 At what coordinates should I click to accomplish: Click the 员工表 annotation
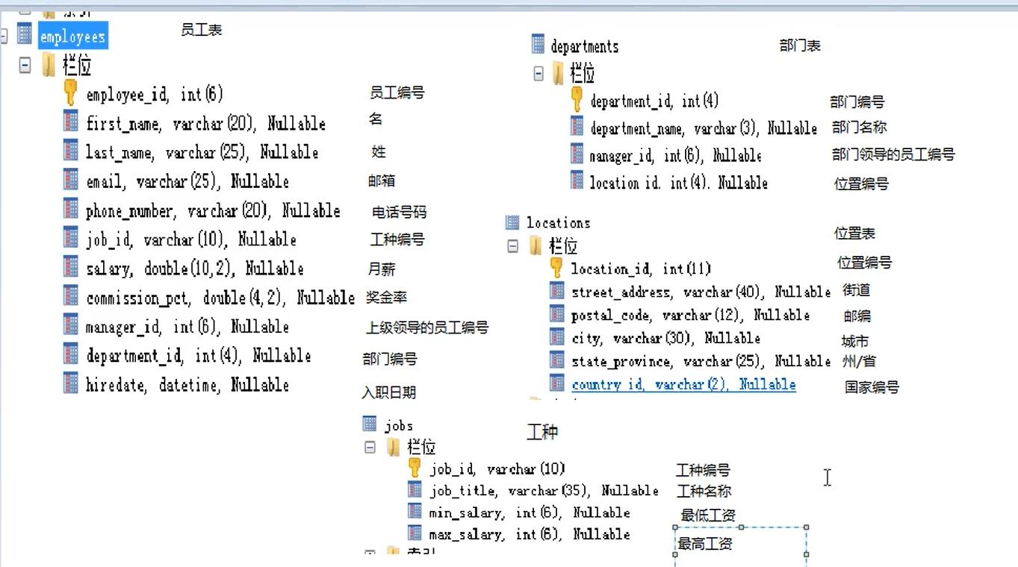202,30
